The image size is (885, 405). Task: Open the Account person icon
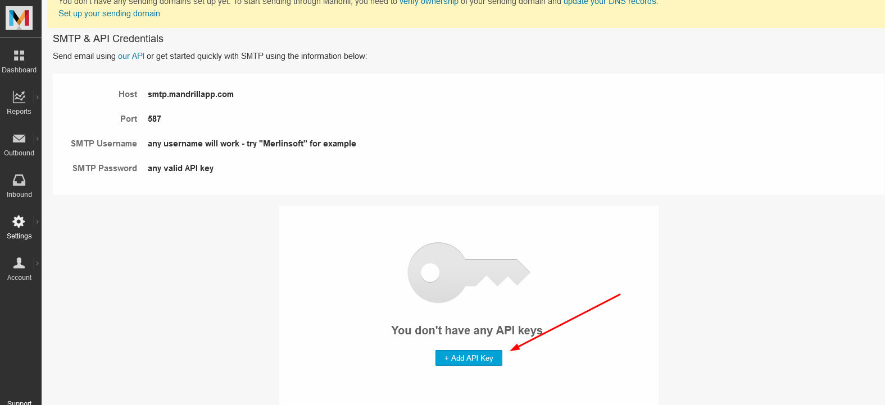tap(19, 263)
